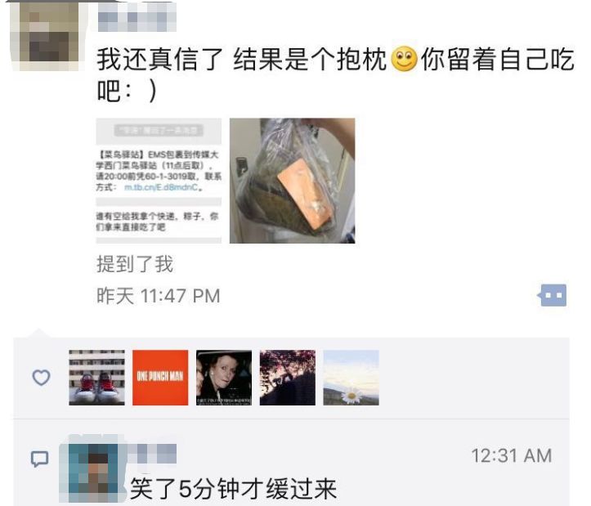Screen dimensions: 591x506
Task: Tap the poster's blurred username
Action: [x=137, y=17]
